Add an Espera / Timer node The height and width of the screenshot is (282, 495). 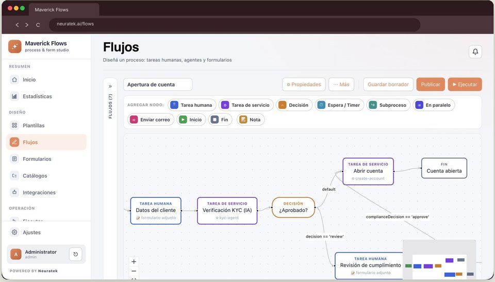[x=339, y=105]
